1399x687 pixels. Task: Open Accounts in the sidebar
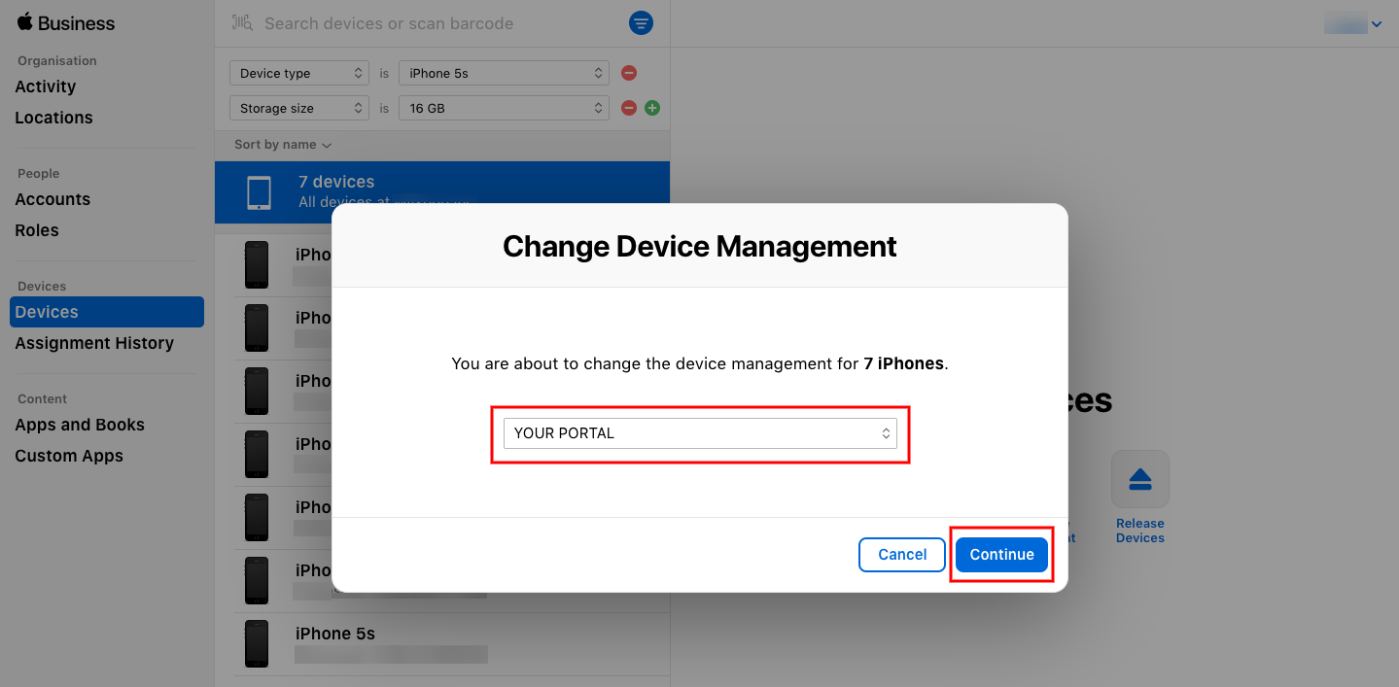pyautogui.click(x=52, y=199)
